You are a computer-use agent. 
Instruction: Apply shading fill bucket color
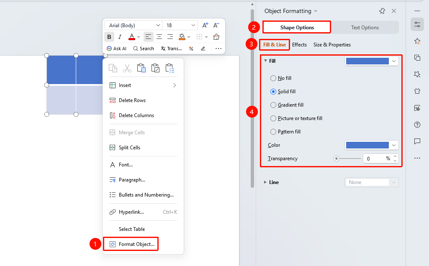click(x=182, y=37)
